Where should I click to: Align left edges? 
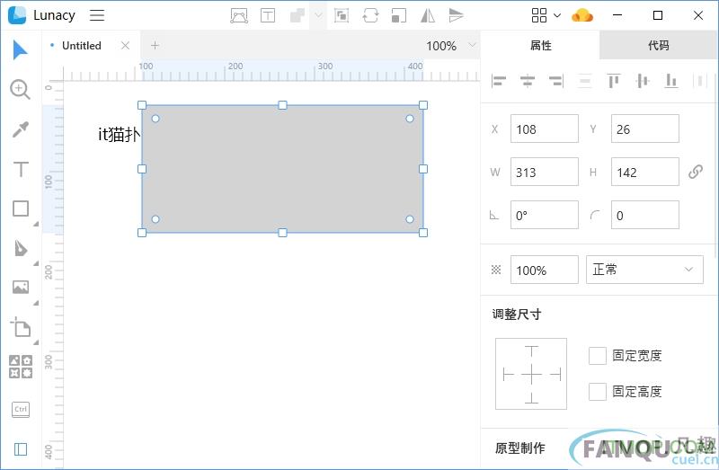[x=499, y=81]
